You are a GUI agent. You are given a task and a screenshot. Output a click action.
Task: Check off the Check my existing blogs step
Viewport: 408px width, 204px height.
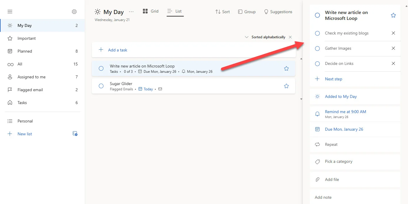pos(317,33)
